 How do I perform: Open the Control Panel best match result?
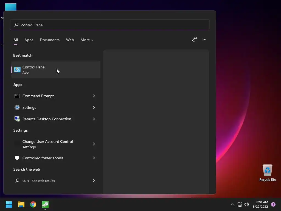pyautogui.click(x=56, y=70)
